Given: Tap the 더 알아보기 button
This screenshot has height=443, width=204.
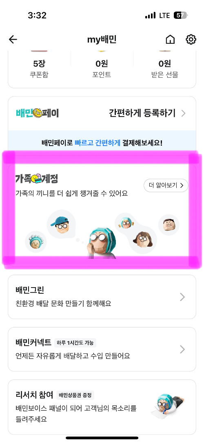Looking at the screenshot, I should point(166,185).
